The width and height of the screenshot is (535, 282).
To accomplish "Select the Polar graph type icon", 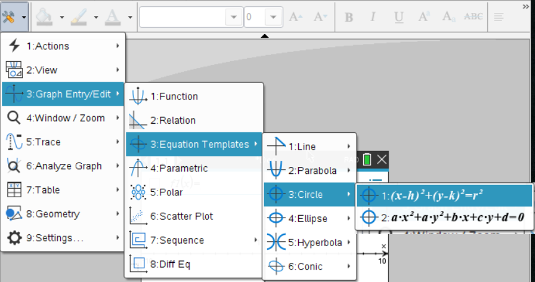I will tap(138, 192).
